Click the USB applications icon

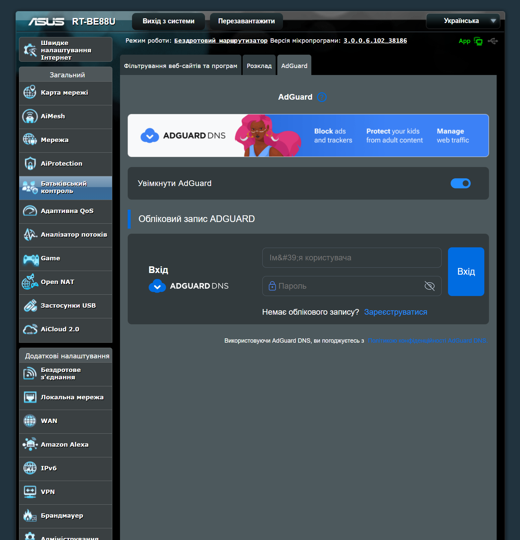(x=30, y=305)
